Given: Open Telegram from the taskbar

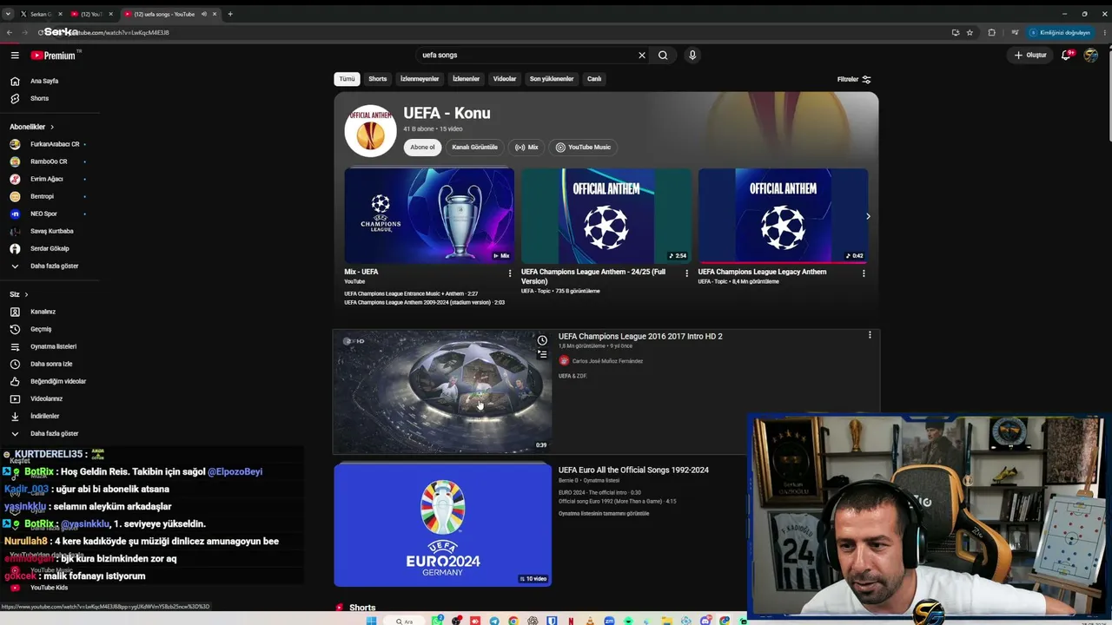Looking at the screenshot, I should coord(494,621).
